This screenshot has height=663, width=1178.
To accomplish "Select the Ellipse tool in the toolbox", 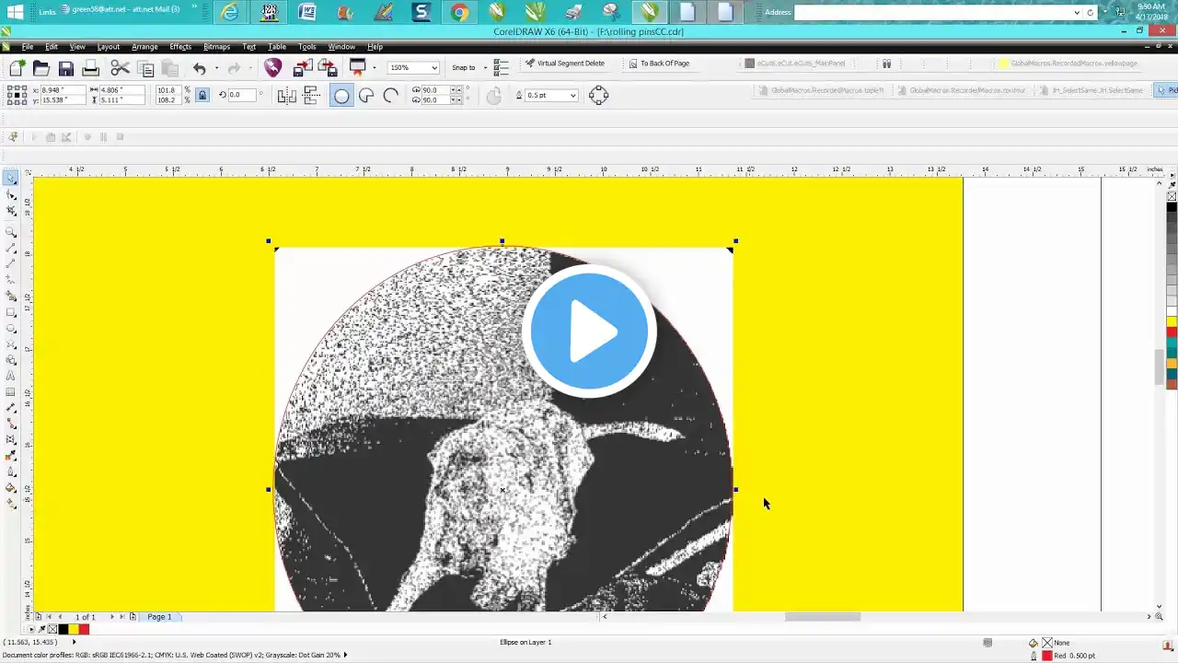I will 11,329.
